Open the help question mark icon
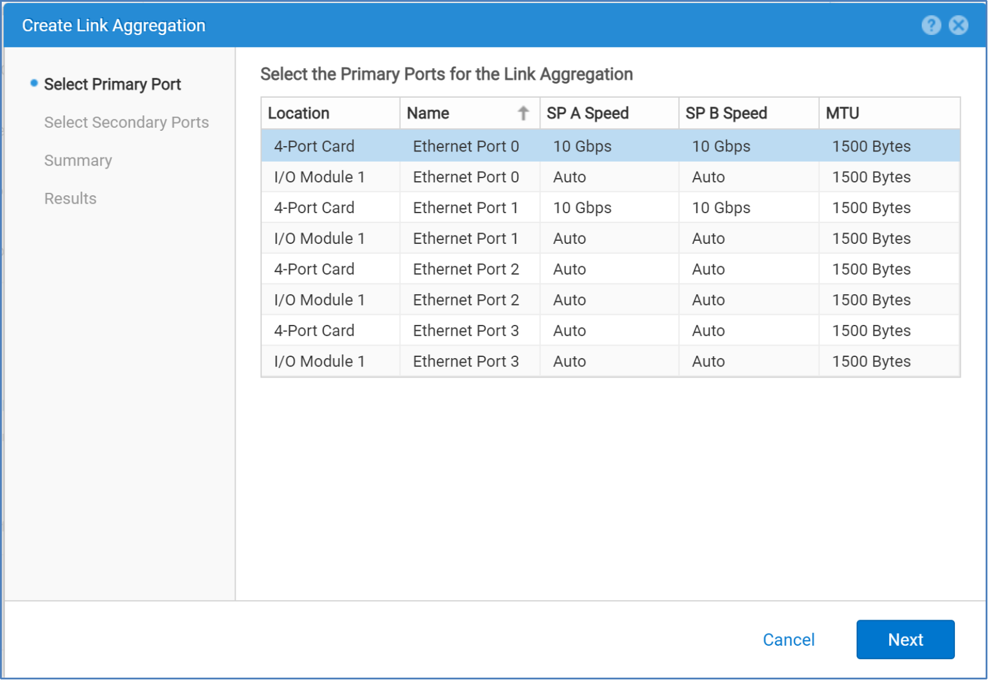 931,25
